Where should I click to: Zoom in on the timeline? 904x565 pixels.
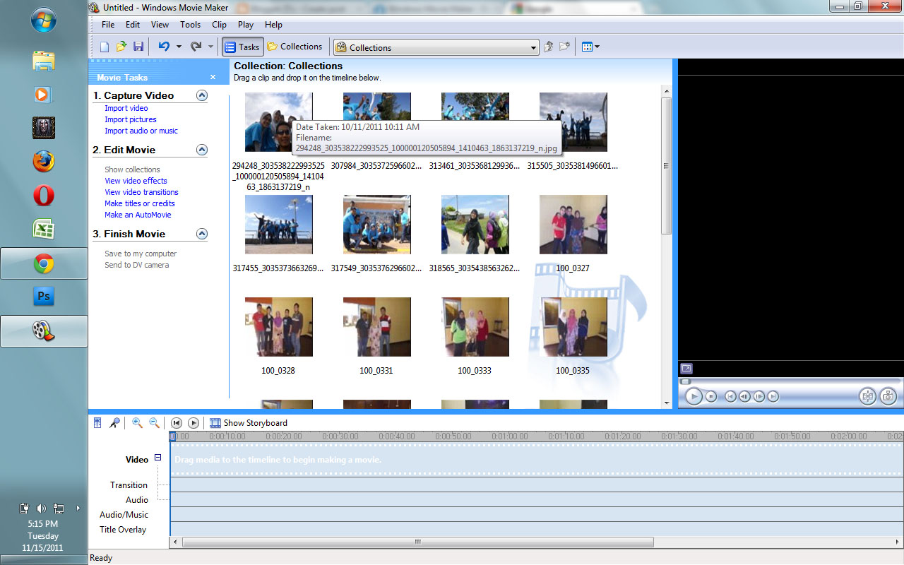pos(137,423)
